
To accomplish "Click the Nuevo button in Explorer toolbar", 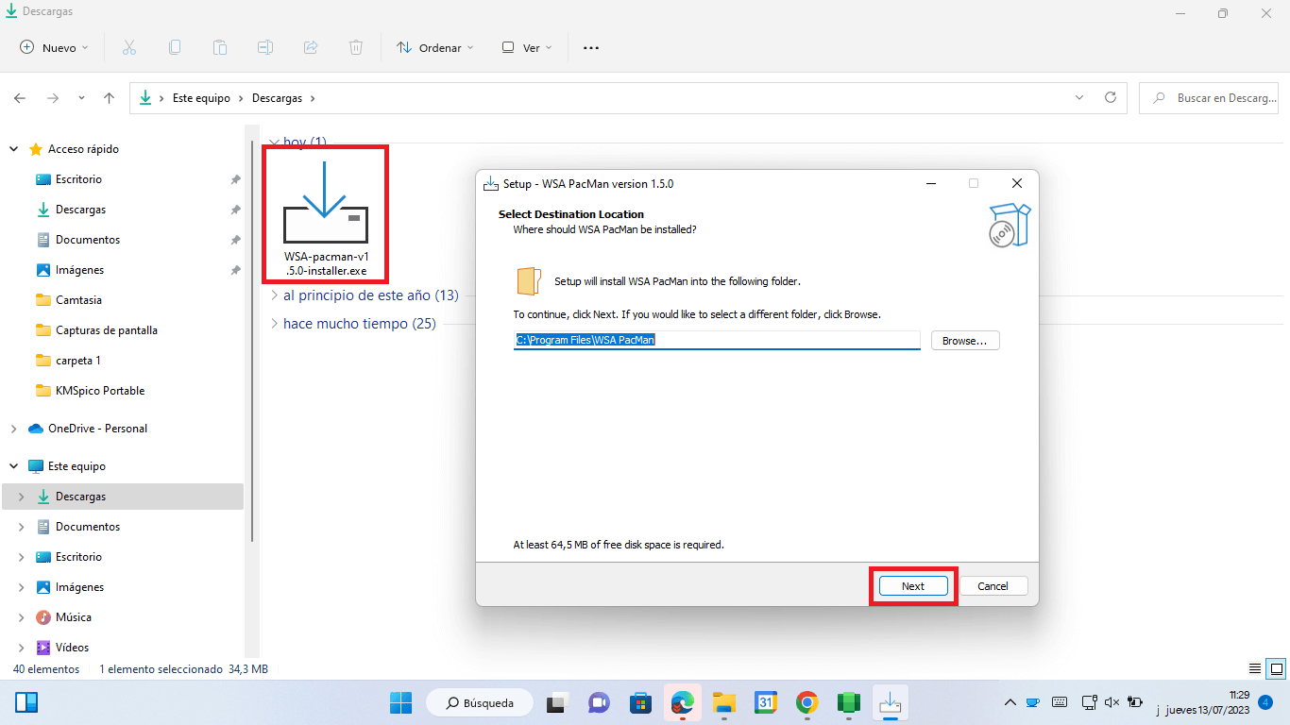I will (54, 47).
